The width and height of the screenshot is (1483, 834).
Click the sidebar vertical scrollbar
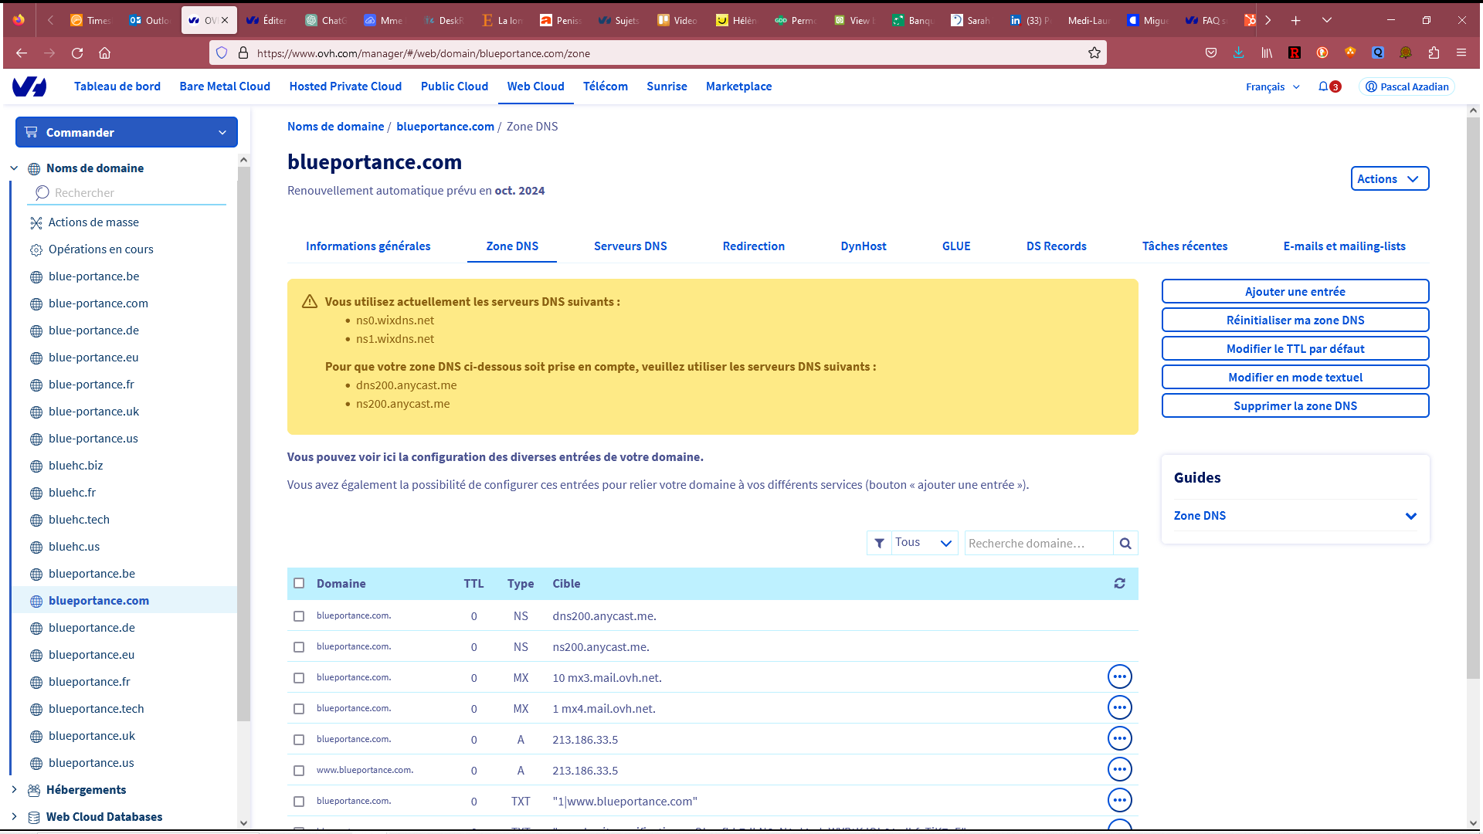pos(243,444)
